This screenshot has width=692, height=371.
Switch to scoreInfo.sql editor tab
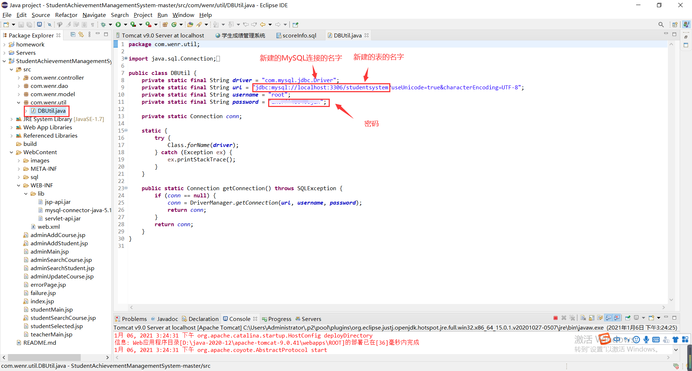point(296,35)
